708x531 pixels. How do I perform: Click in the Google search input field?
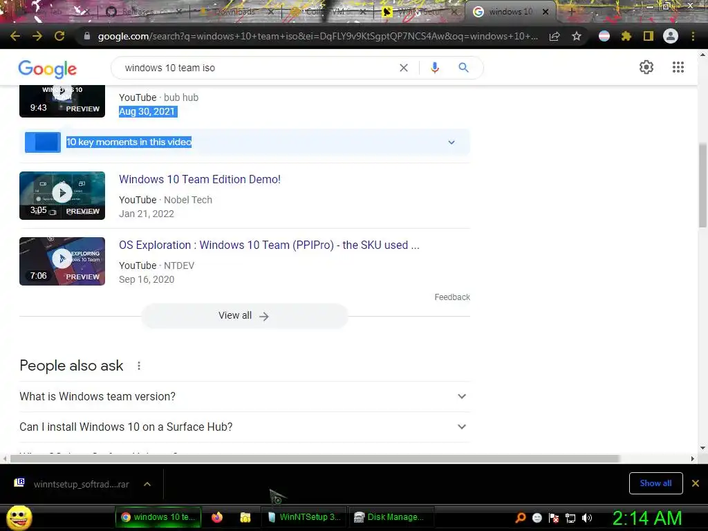tap(257, 68)
